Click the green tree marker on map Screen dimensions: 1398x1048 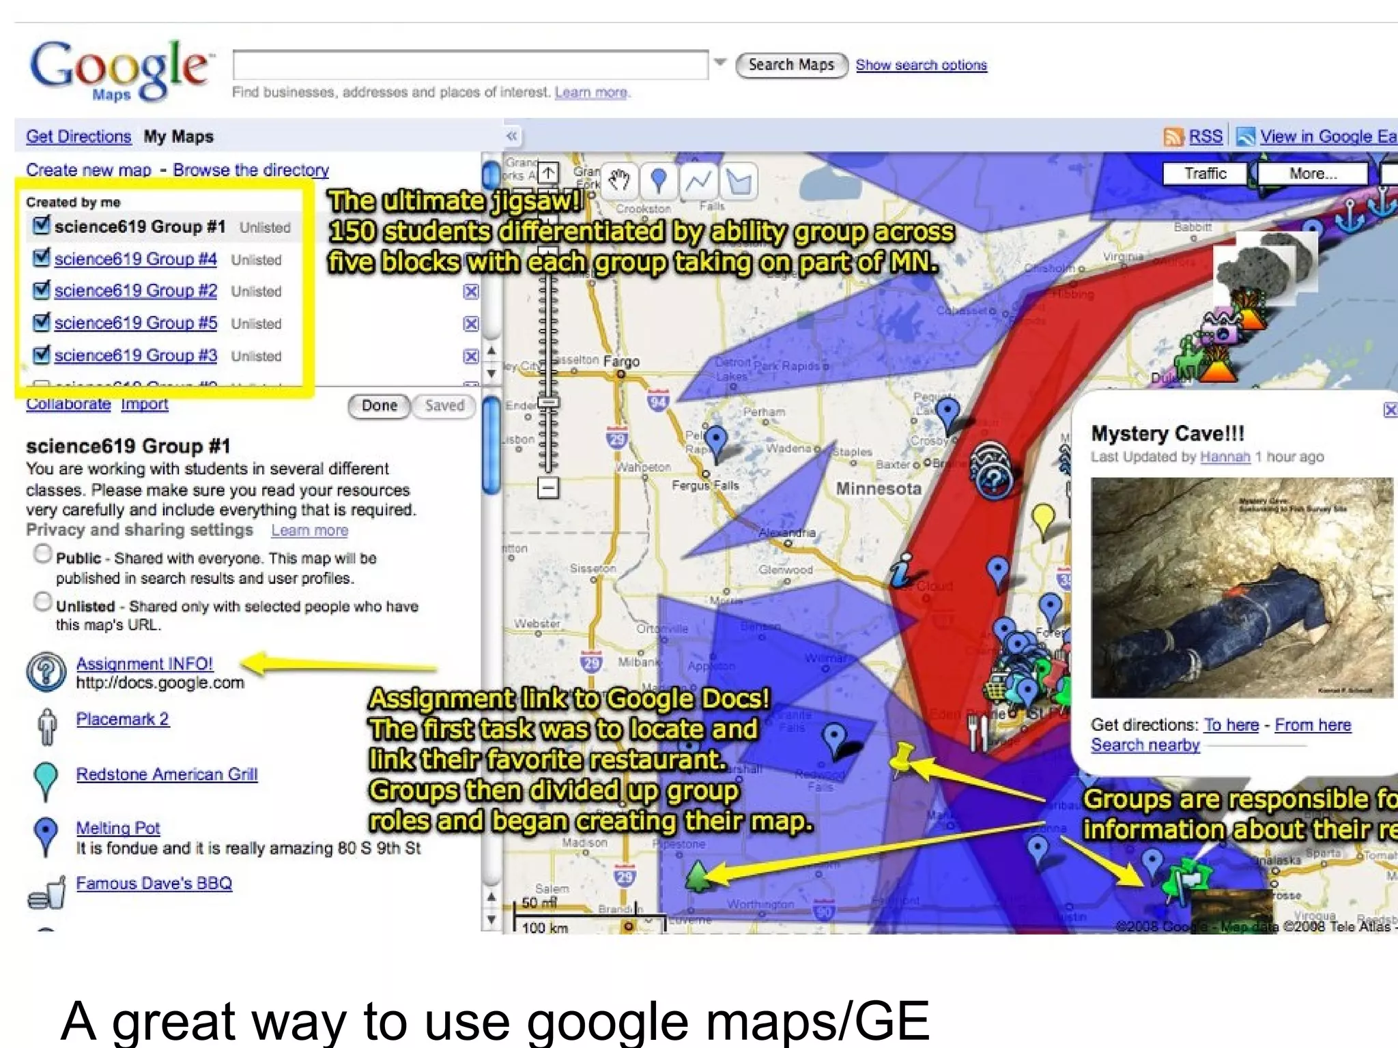pos(698,877)
